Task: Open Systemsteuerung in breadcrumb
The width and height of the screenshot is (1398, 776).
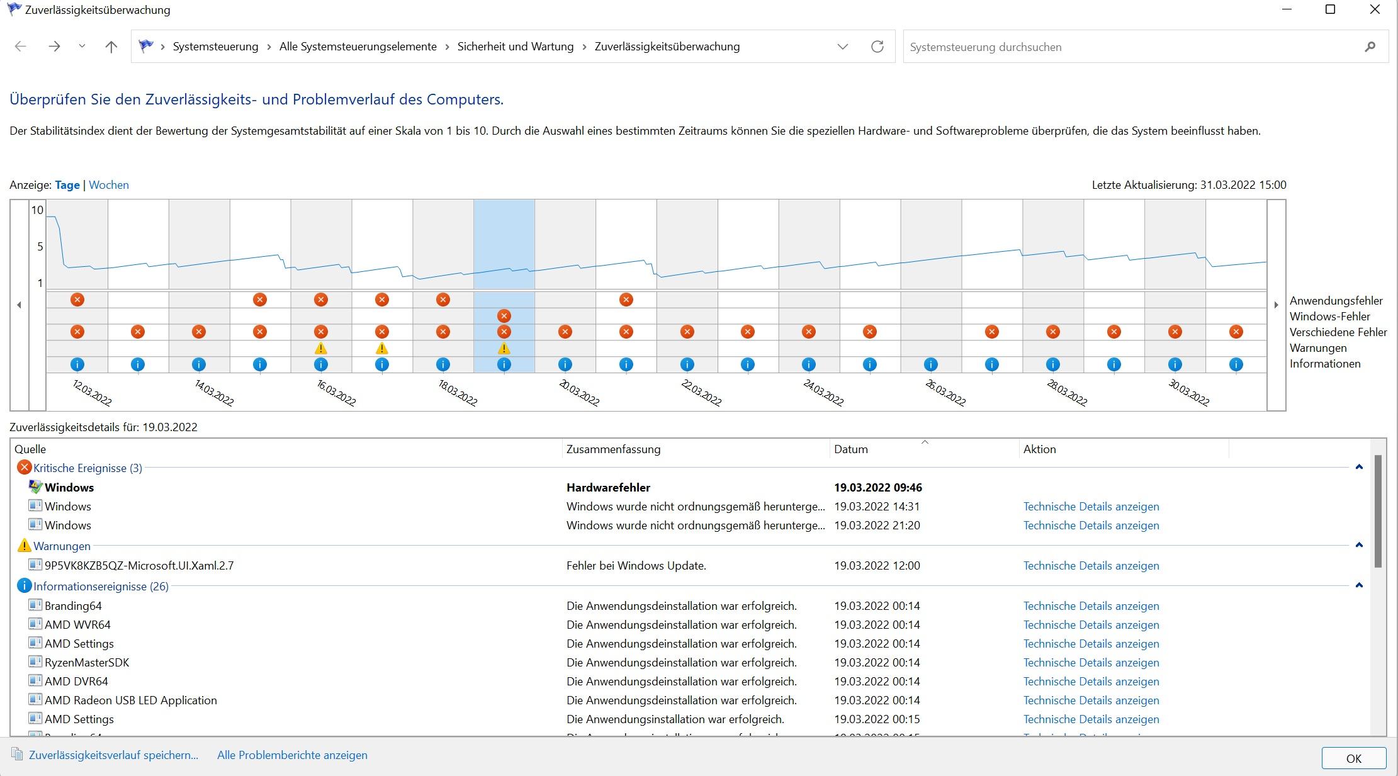Action: 215,47
